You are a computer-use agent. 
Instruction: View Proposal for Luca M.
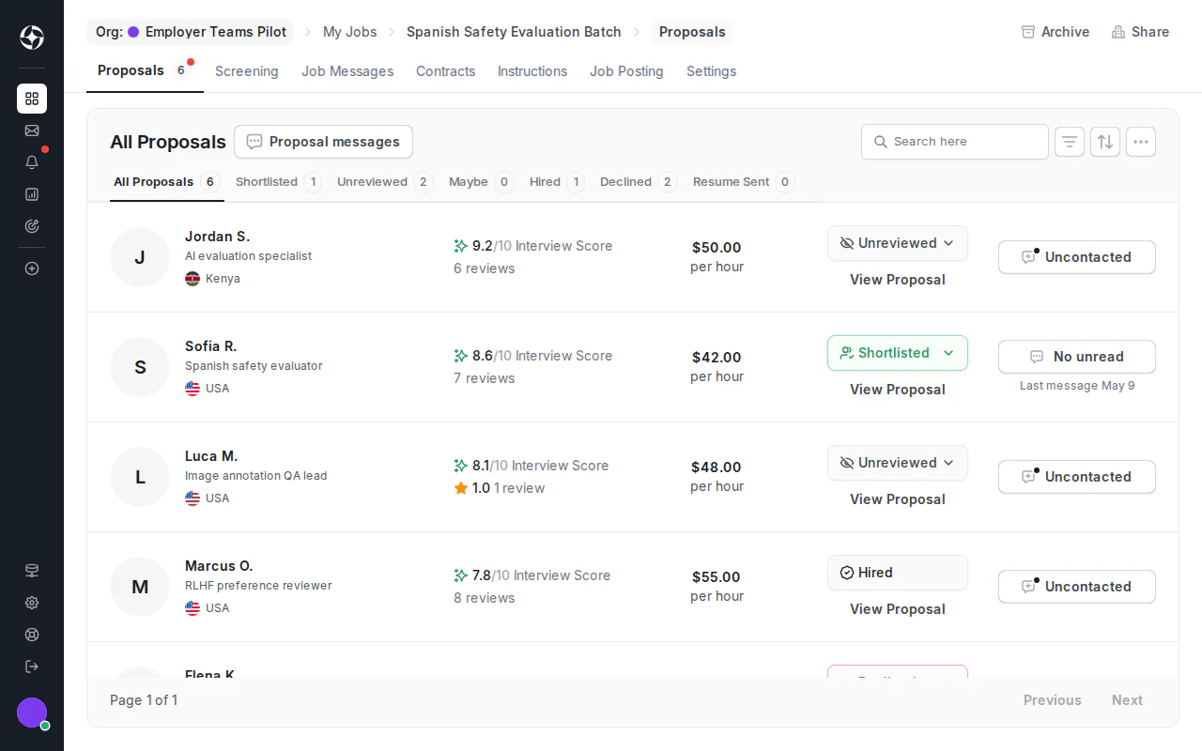pyautogui.click(x=898, y=499)
